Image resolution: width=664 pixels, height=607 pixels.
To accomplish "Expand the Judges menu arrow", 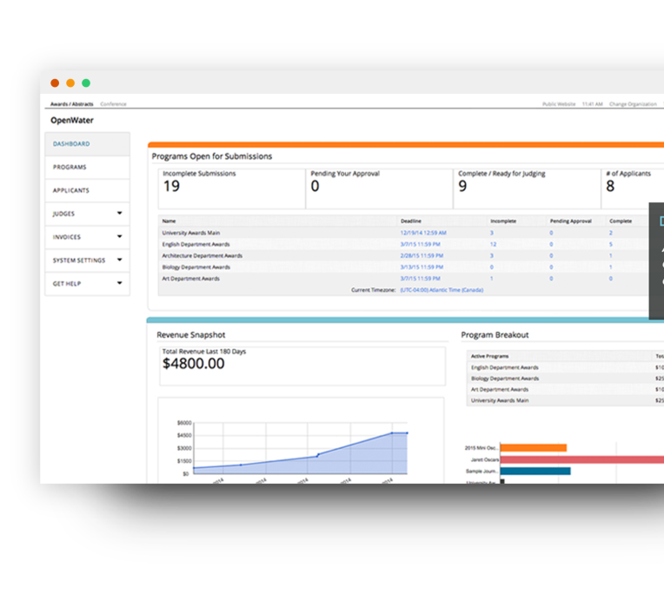I will click(119, 213).
